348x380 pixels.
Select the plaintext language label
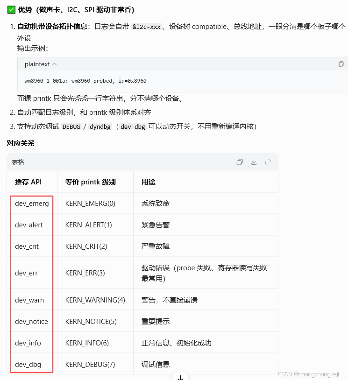[37, 64]
